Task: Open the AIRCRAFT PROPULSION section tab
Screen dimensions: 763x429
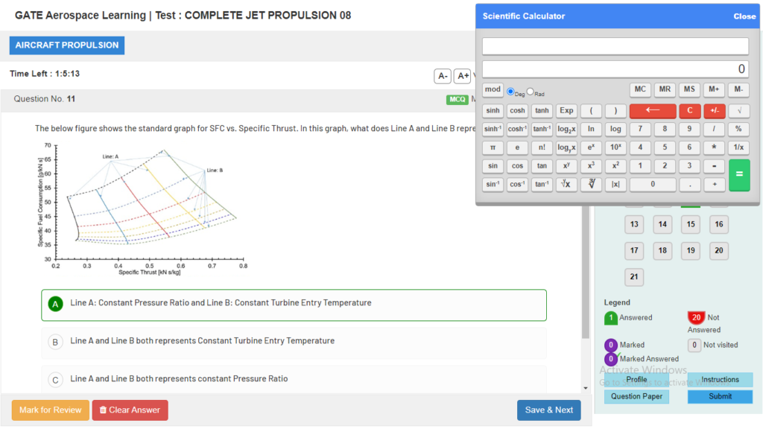Action: 67,45
